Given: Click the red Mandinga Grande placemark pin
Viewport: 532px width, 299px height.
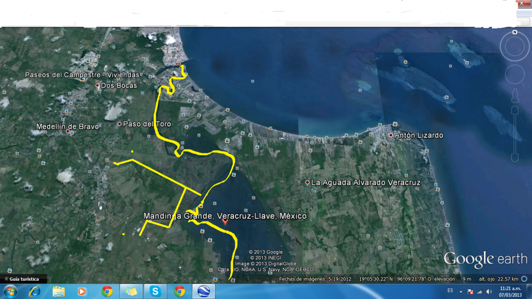Looking at the screenshot, I should [x=225, y=222].
